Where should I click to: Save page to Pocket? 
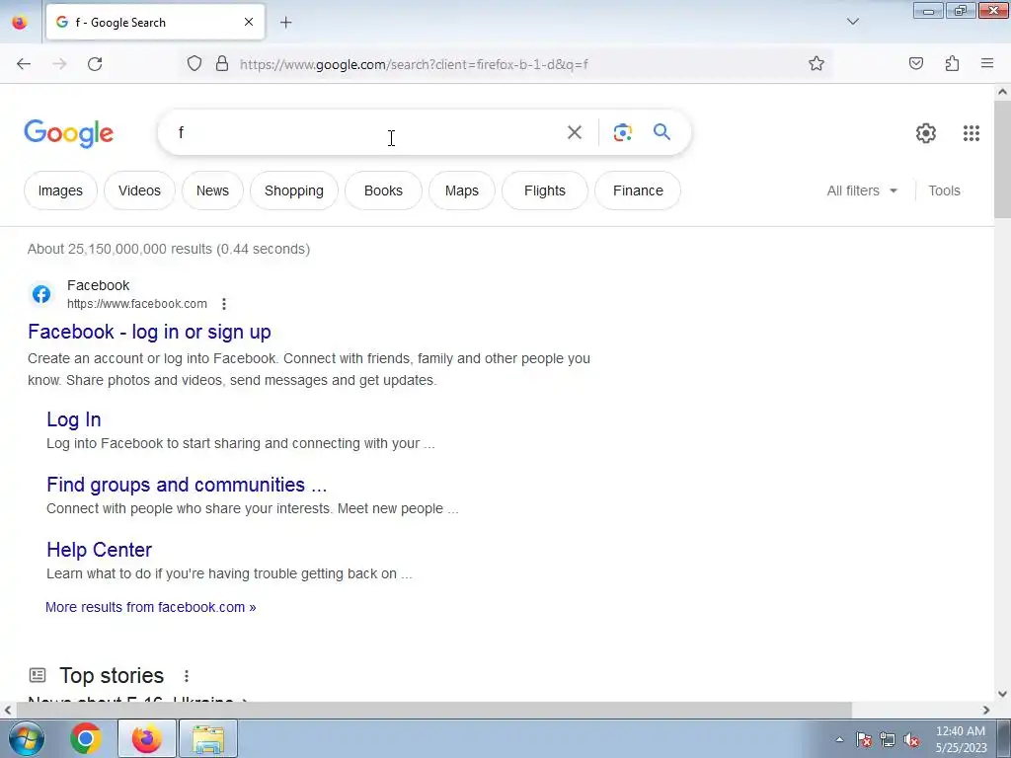[915, 63]
